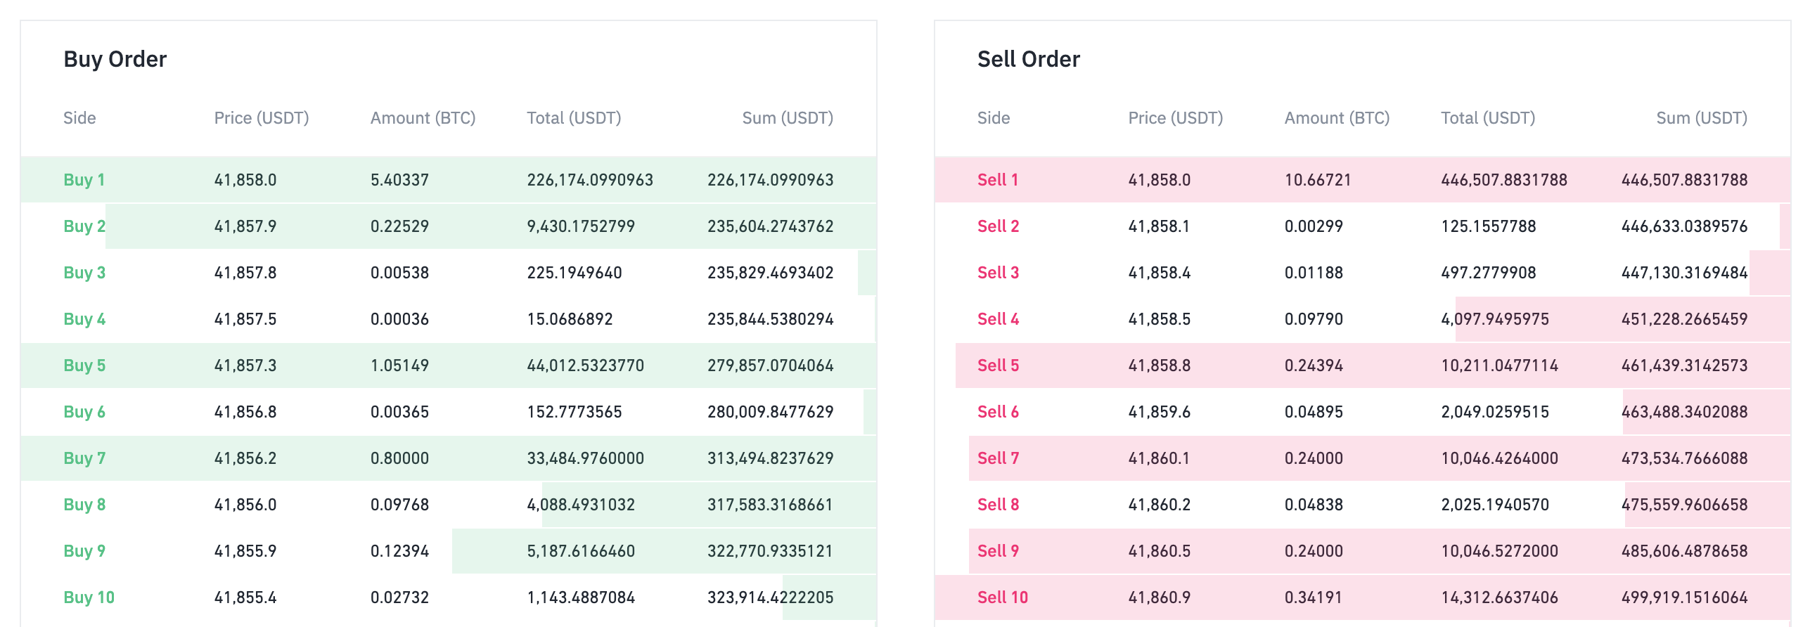
Task: Click buy price 41,857.8
Action: [245, 273]
